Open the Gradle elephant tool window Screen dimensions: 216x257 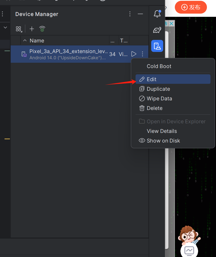click(x=157, y=30)
